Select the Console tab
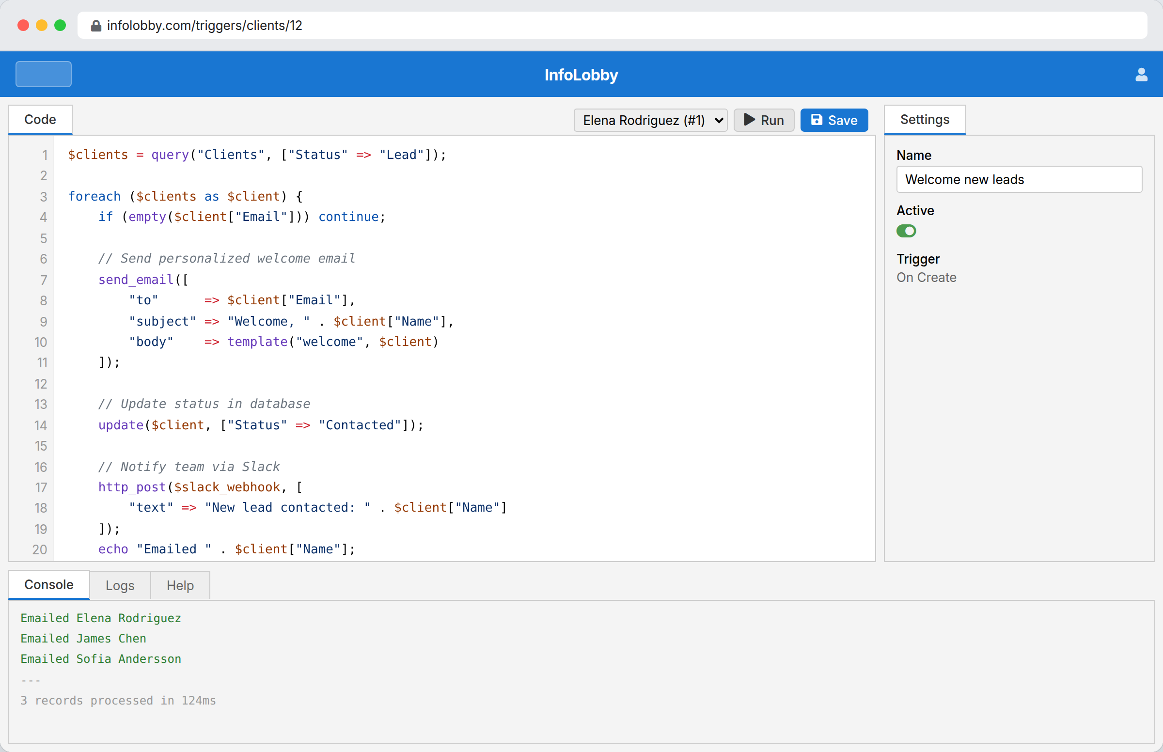This screenshot has height=752, width=1163. (48, 584)
